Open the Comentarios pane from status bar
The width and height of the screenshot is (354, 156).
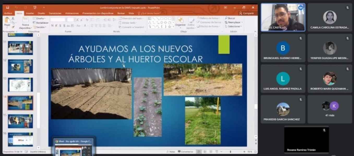click(185, 152)
